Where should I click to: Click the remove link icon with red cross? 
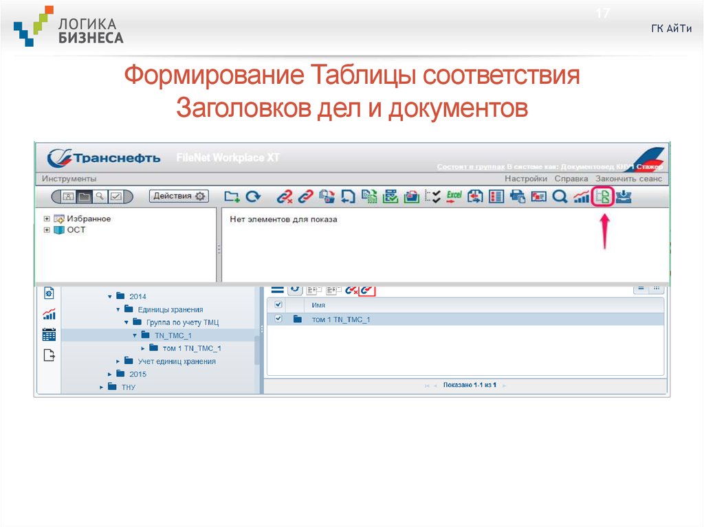284,196
